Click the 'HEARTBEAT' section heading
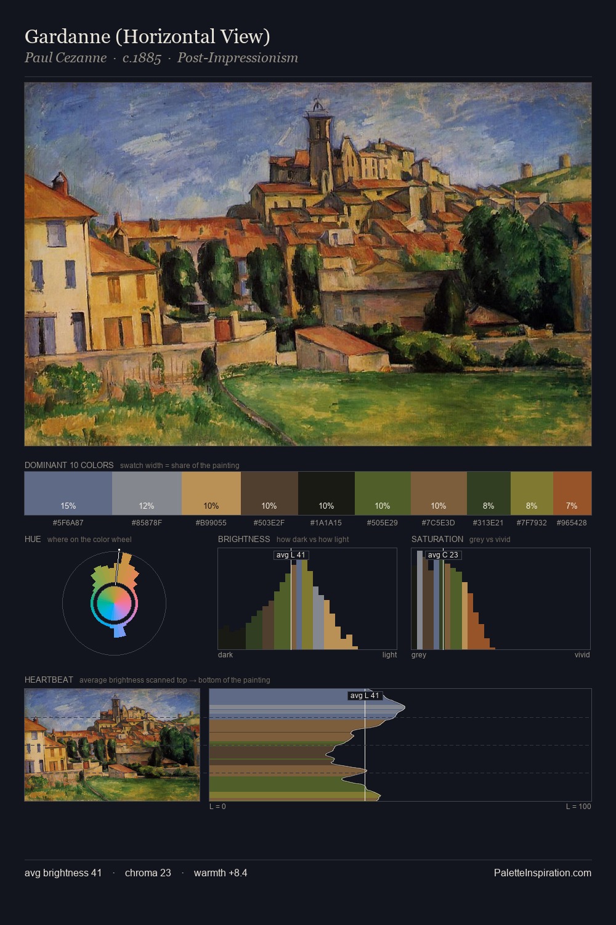The image size is (616, 925). (49, 680)
